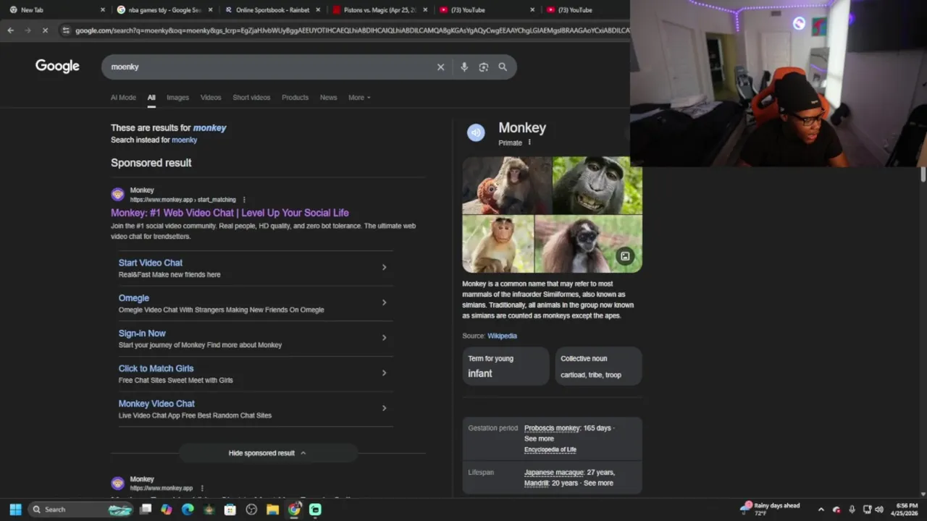The width and height of the screenshot is (927, 521).
Task: Click Omegle sitelink title
Action: click(134, 298)
